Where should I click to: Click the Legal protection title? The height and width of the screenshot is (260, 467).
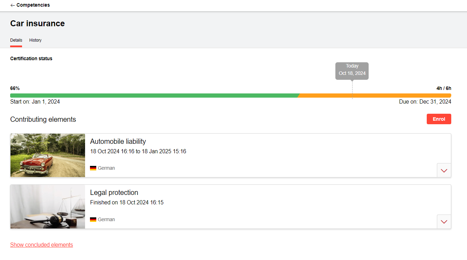114,192
